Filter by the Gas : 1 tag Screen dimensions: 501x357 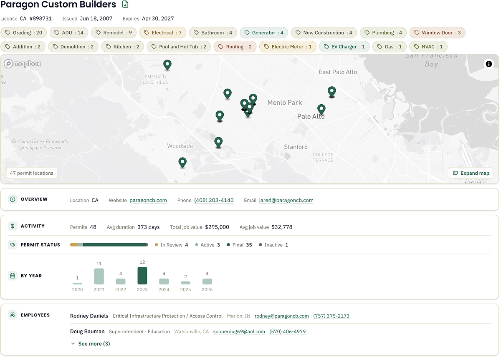click(390, 47)
